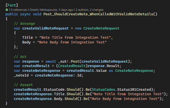Click Status201Created constant
This screenshot has height=108, width=170.
134,90
